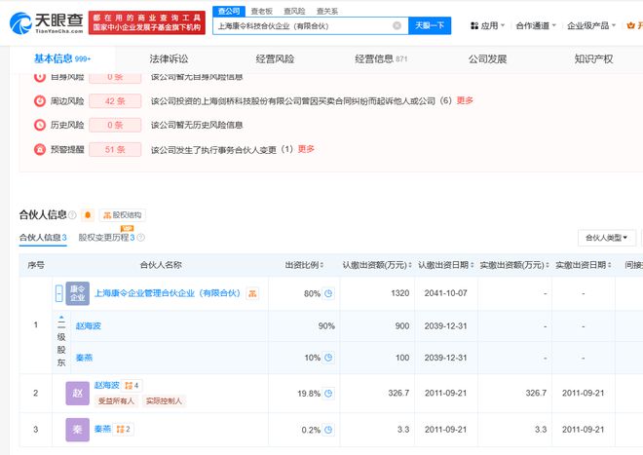Click the 康令企业 company logo thumbnail
Viewport: 643px width, 455px height.
pos(78,293)
